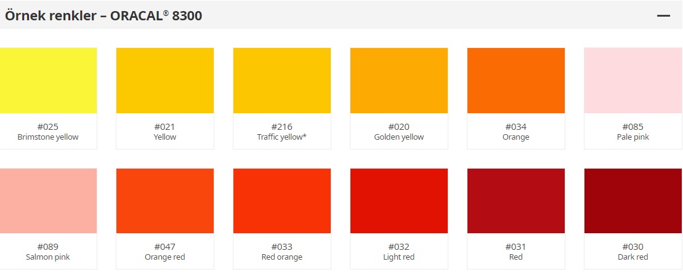Click the #047 Orange red caption
This screenshot has width=683, height=280.
click(165, 252)
